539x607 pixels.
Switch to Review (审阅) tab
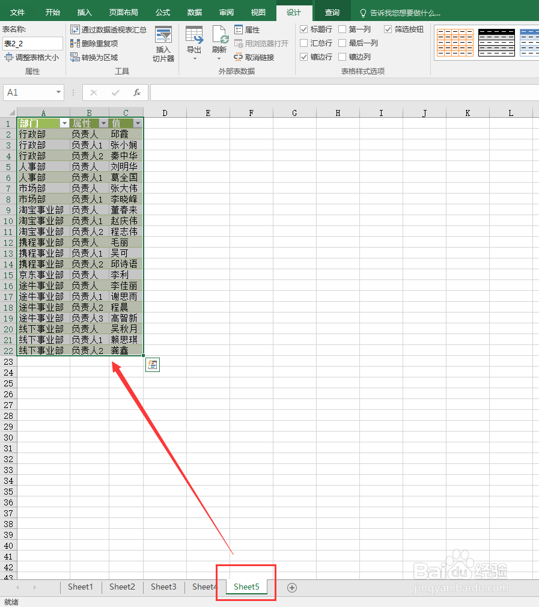click(x=227, y=13)
